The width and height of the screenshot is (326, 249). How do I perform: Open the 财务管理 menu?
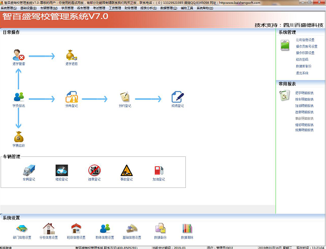click(131, 8)
